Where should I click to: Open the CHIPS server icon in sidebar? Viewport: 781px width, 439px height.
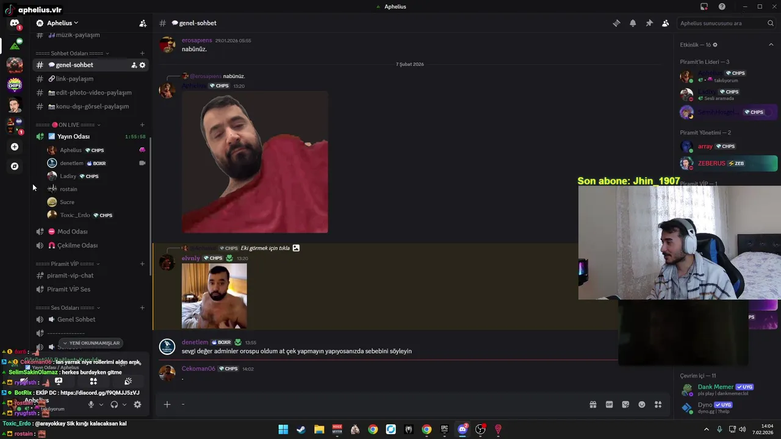tap(15, 85)
